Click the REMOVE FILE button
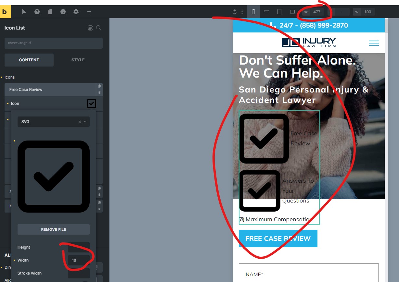The width and height of the screenshot is (399, 282). tap(54, 229)
